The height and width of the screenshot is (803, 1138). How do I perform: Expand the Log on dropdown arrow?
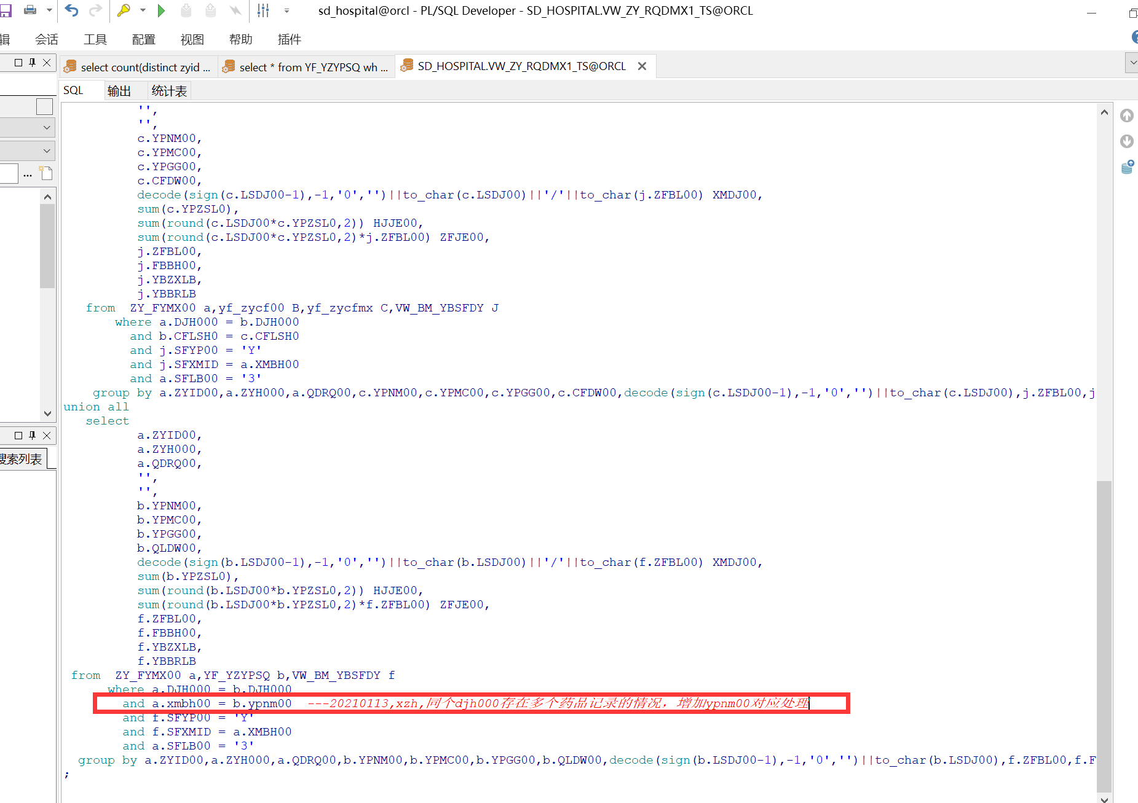pyautogui.click(x=143, y=10)
